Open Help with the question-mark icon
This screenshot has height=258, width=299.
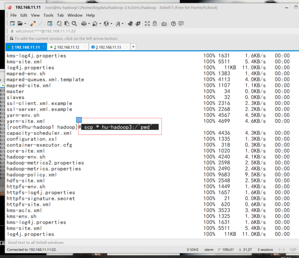[173, 23]
